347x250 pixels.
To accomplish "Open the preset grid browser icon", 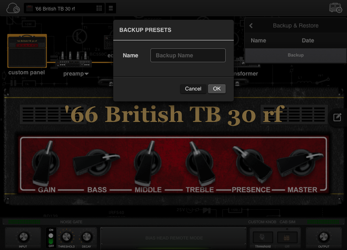I will 99,8.
